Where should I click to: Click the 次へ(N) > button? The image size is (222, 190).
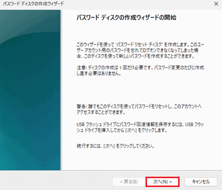click(x=162, y=182)
